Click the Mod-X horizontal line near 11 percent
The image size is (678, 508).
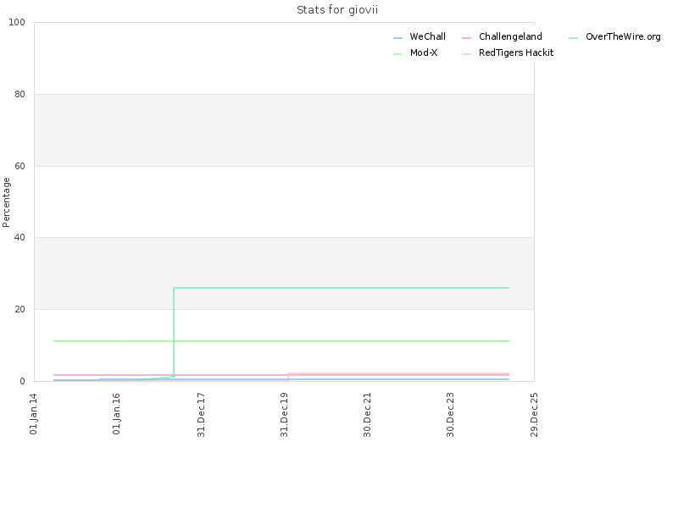pos(281,341)
